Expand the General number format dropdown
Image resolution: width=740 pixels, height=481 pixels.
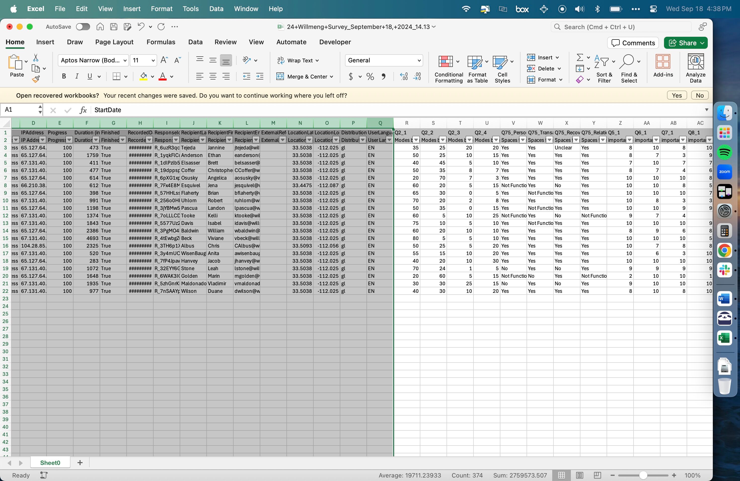pos(419,60)
